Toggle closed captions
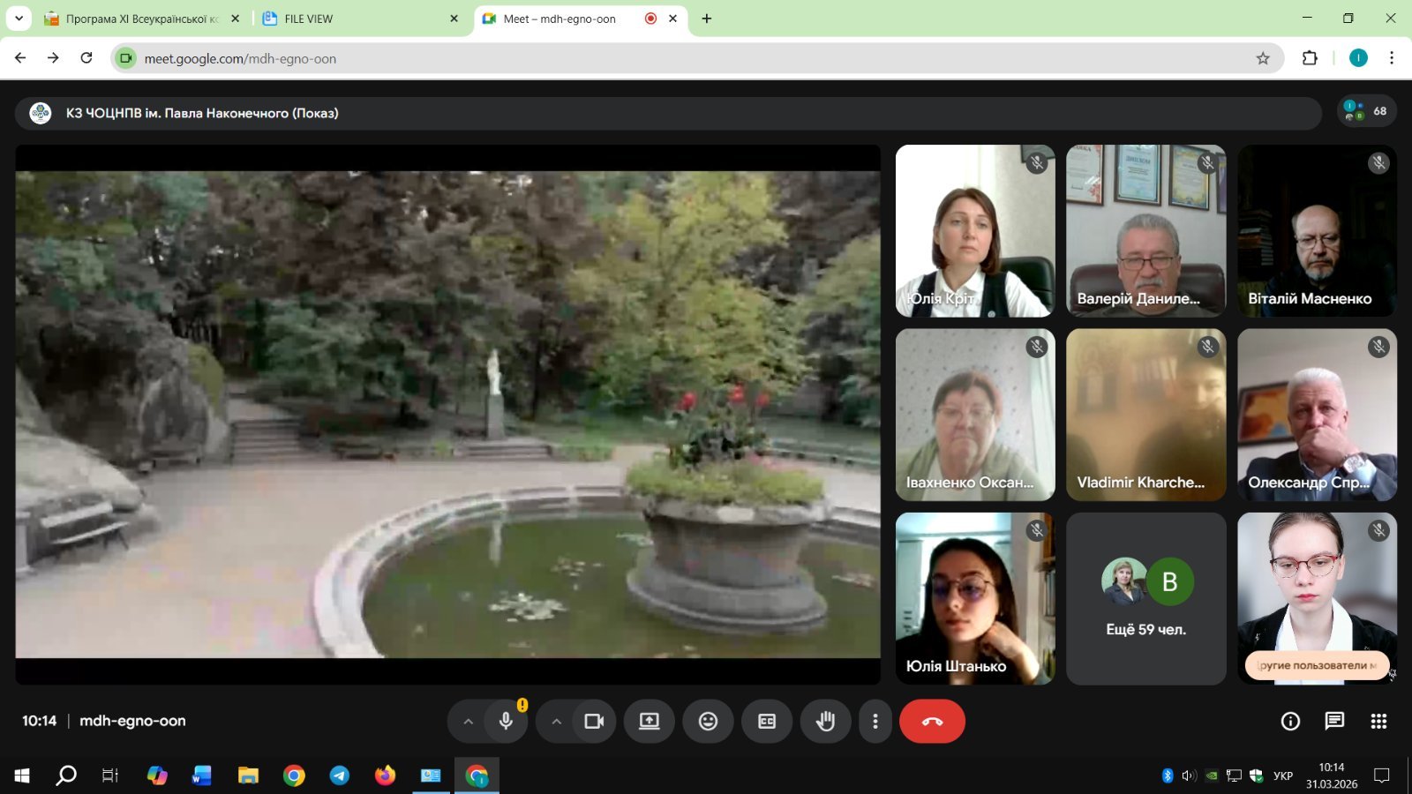The image size is (1412, 794). (x=767, y=722)
